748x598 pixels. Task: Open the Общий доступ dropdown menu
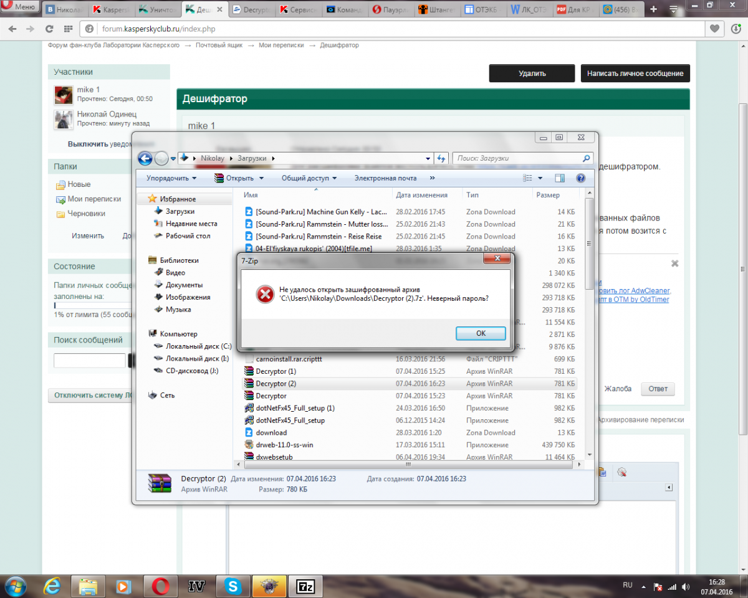point(309,178)
